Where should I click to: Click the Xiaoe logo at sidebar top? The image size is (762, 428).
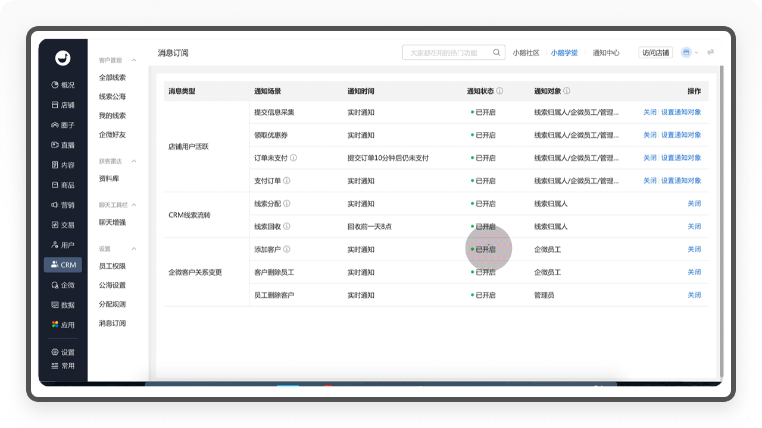click(x=63, y=58)
